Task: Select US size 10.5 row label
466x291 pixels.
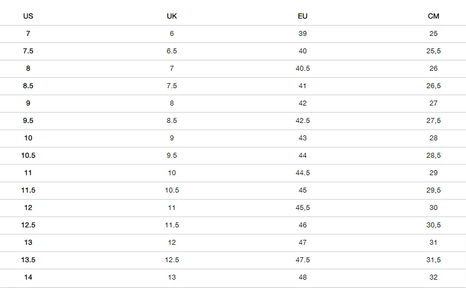Action: [28, 156]
